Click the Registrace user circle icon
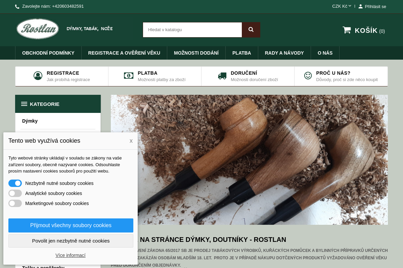This screenshot has width=403, height=268. pyautogui.click(x=38, y=76)
